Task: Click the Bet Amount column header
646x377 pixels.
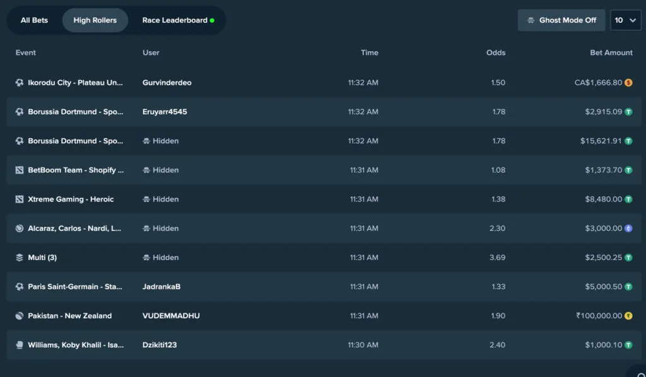Action: (x=611, y=53)
